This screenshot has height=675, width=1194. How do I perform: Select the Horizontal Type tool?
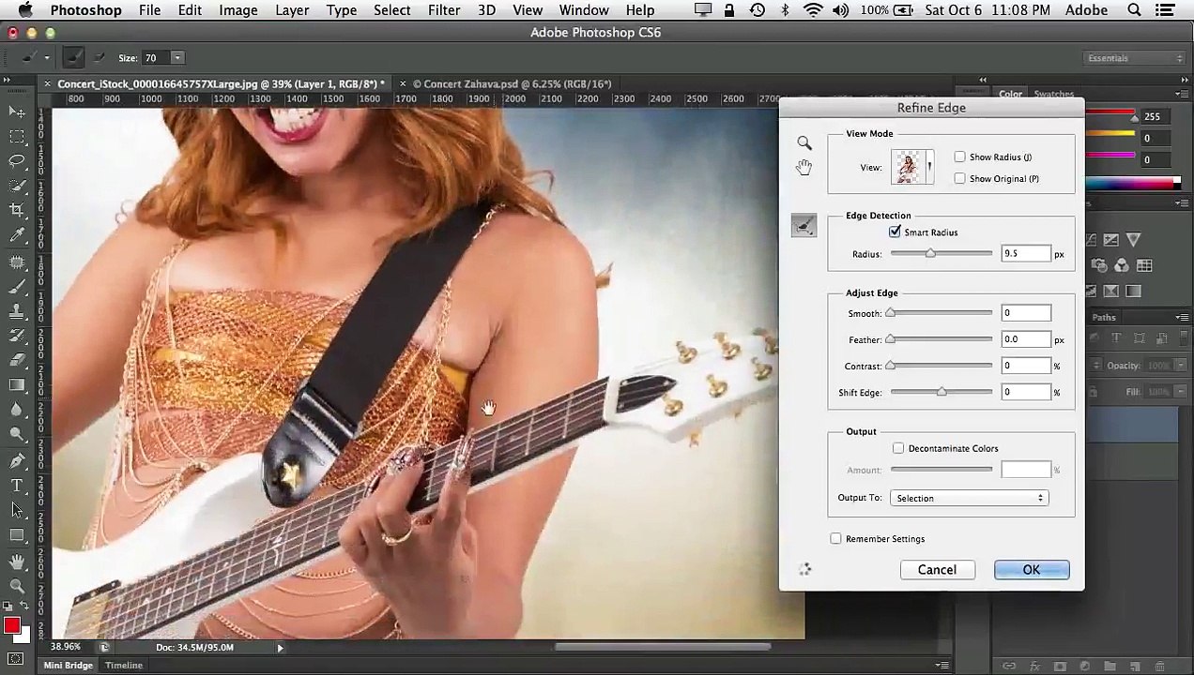coord(17,486)
